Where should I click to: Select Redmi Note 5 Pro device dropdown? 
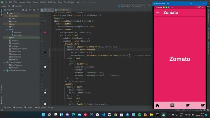click(x=131, y=6)
